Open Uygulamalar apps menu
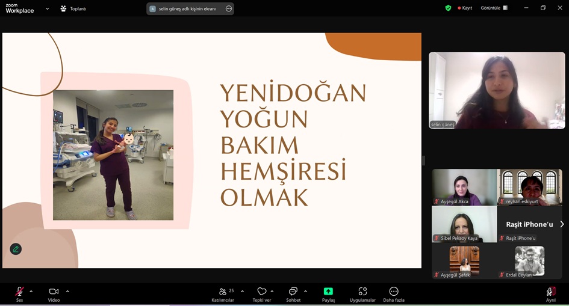569x306 pixels. click(362, 292)
